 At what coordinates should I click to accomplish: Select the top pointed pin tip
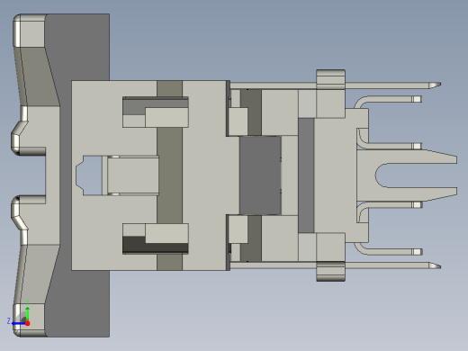(x=435, y=85)
